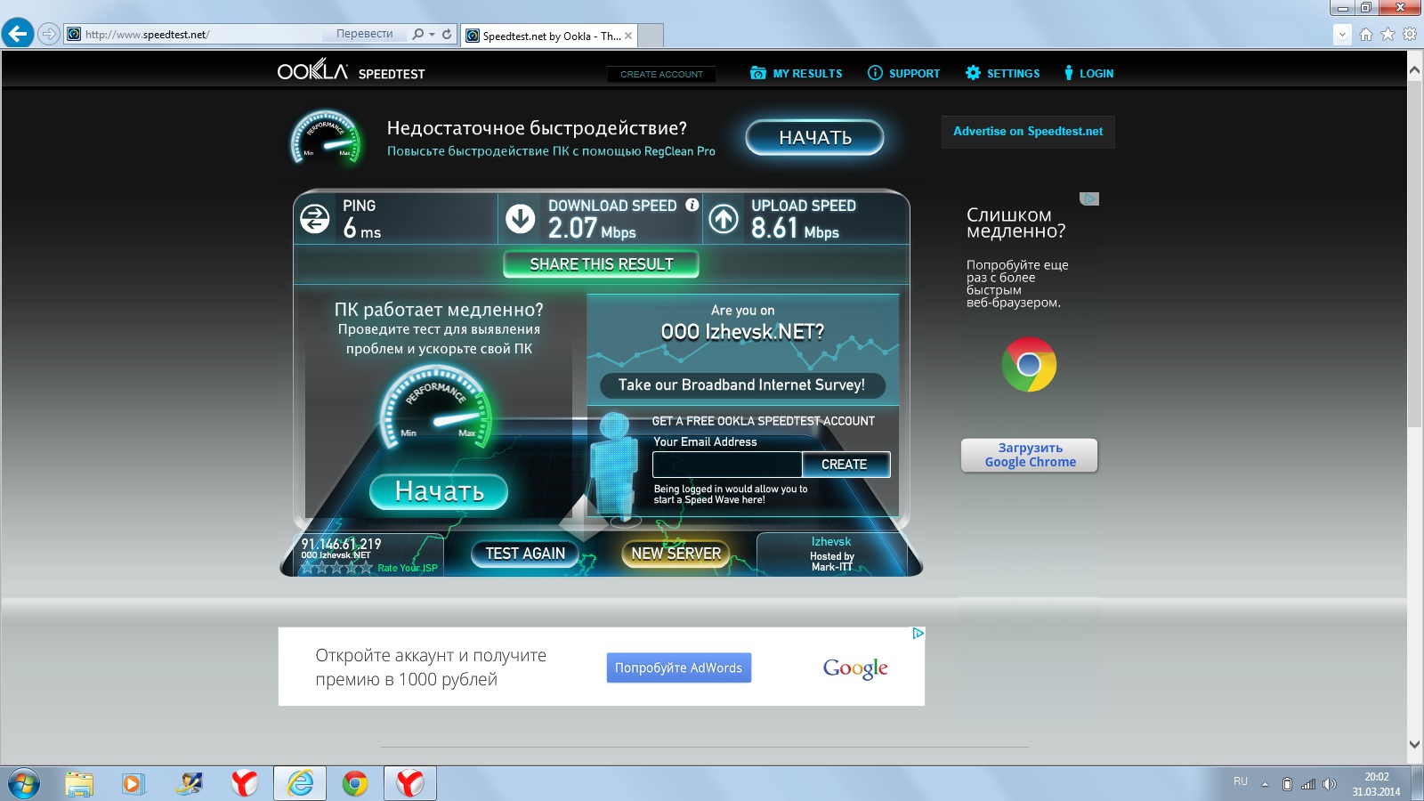Click Take our Broadband Internet Survey button
The image size is (1424, 801).
[x=741, y=384]
